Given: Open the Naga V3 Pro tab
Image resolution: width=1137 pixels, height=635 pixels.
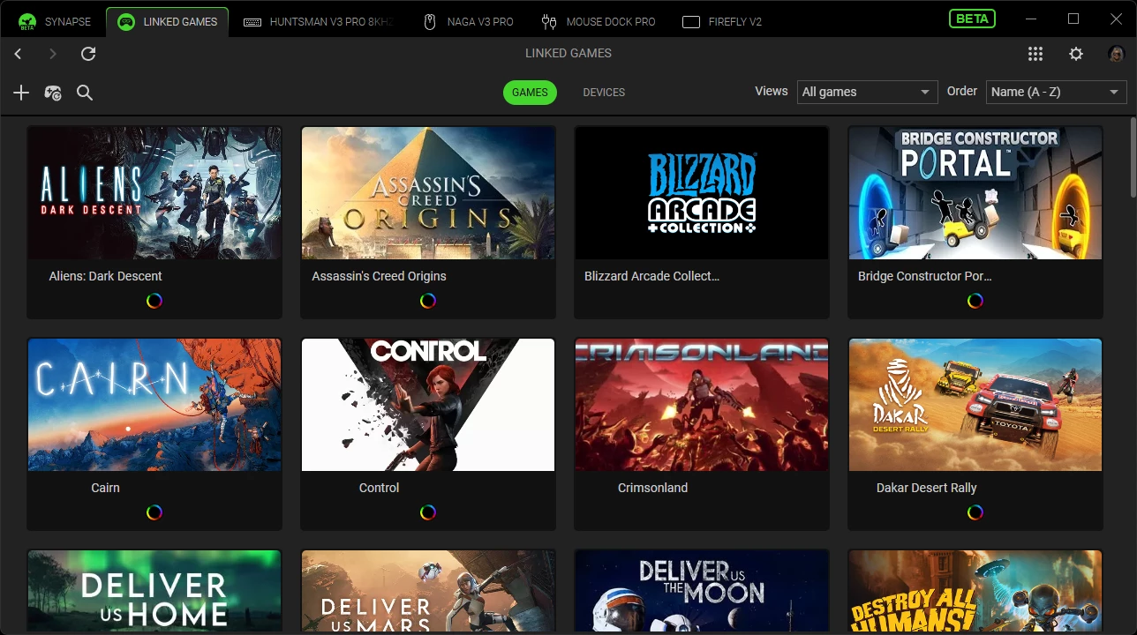Looking at the screenshot, I should pos(468,21).
